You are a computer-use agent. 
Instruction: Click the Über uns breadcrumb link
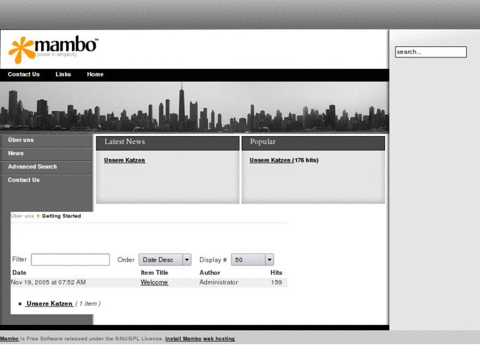(22, 216)
